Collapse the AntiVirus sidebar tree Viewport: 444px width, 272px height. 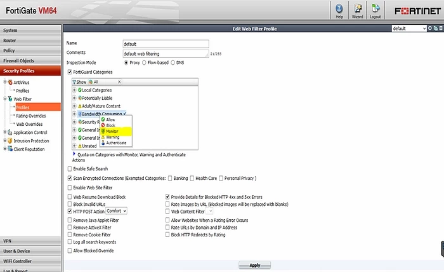[5, 82]
